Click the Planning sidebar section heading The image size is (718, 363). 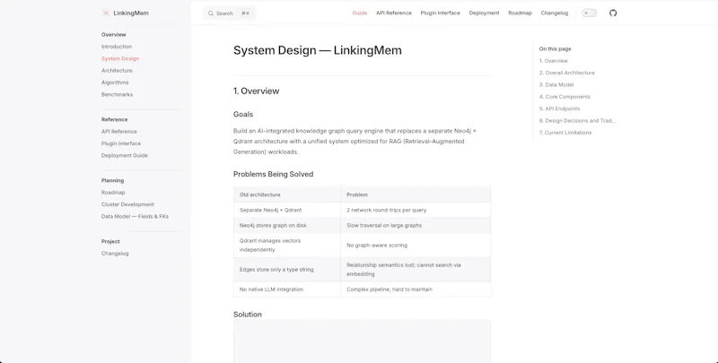(x=113, y=180)
